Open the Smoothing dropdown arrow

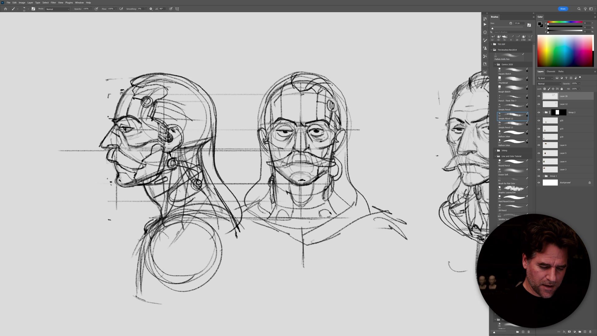pyautogui.click(x=145, y=9)
